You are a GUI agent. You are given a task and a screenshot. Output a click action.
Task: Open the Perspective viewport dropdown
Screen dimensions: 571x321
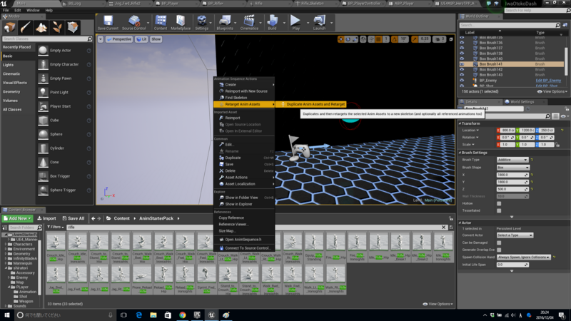coord(119,39)
